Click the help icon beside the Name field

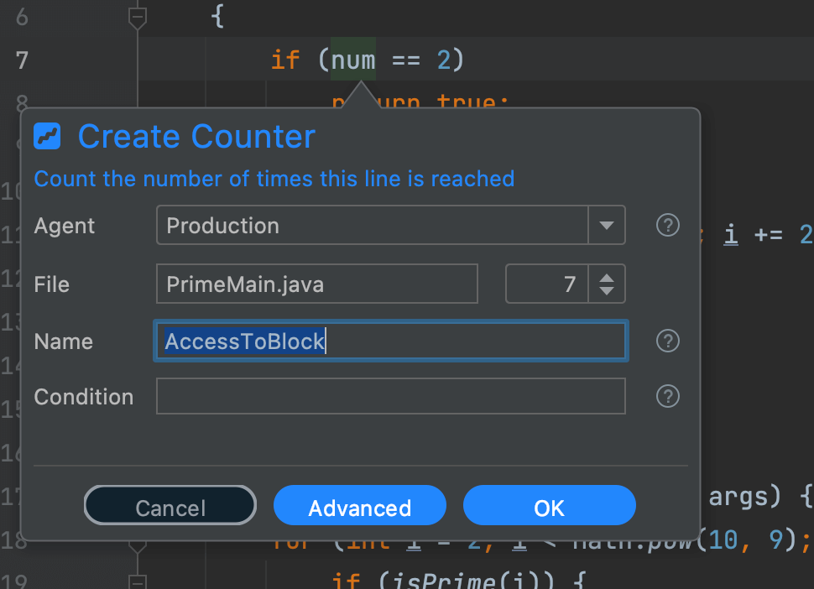667,341
